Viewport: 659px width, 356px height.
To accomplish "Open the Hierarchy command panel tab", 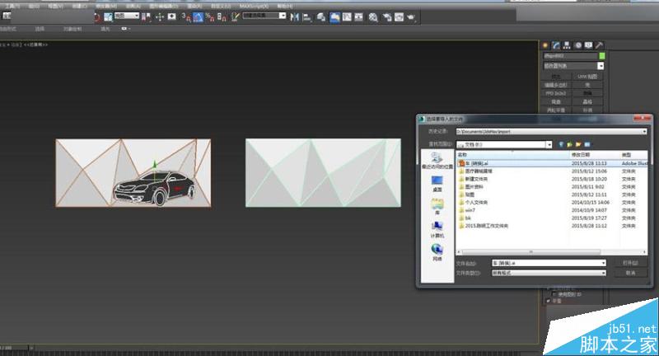I will 568,44.
